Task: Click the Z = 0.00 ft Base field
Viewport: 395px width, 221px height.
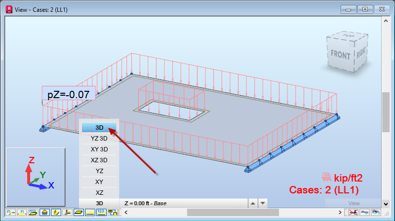Action: click(184, 203)
